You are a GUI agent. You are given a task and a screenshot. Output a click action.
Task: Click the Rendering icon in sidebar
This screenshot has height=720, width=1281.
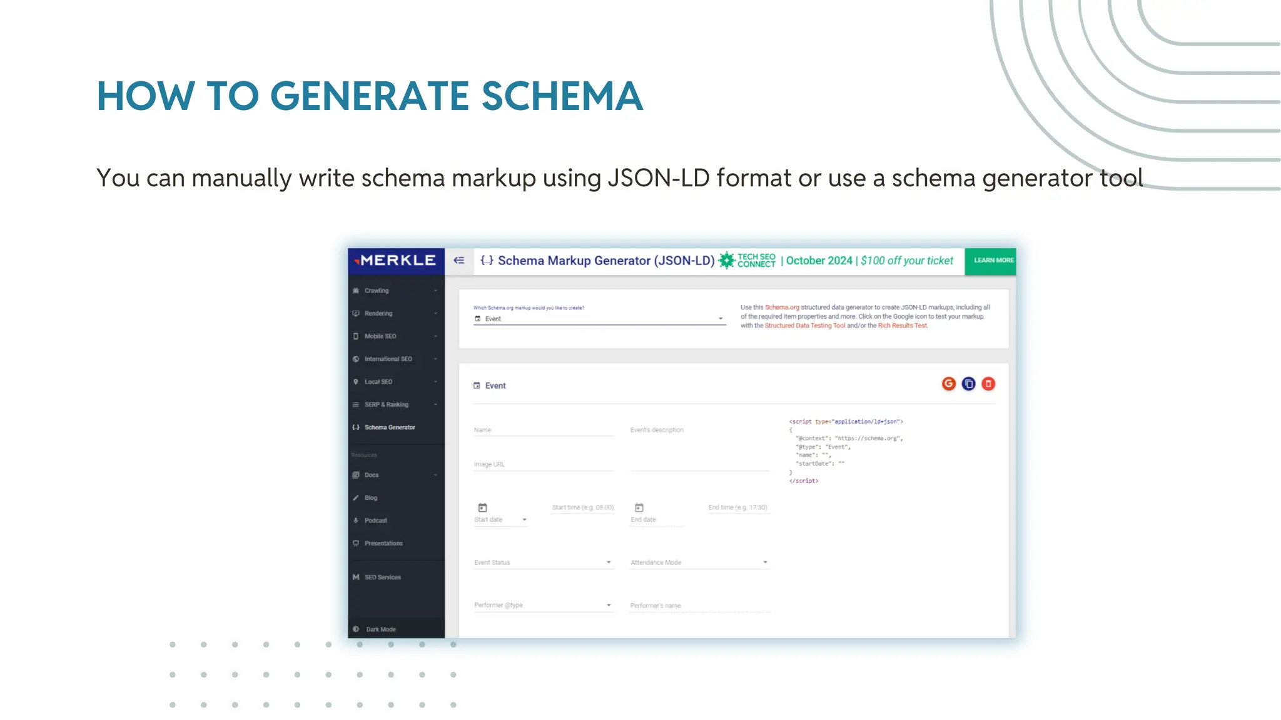tap(356, 314)
